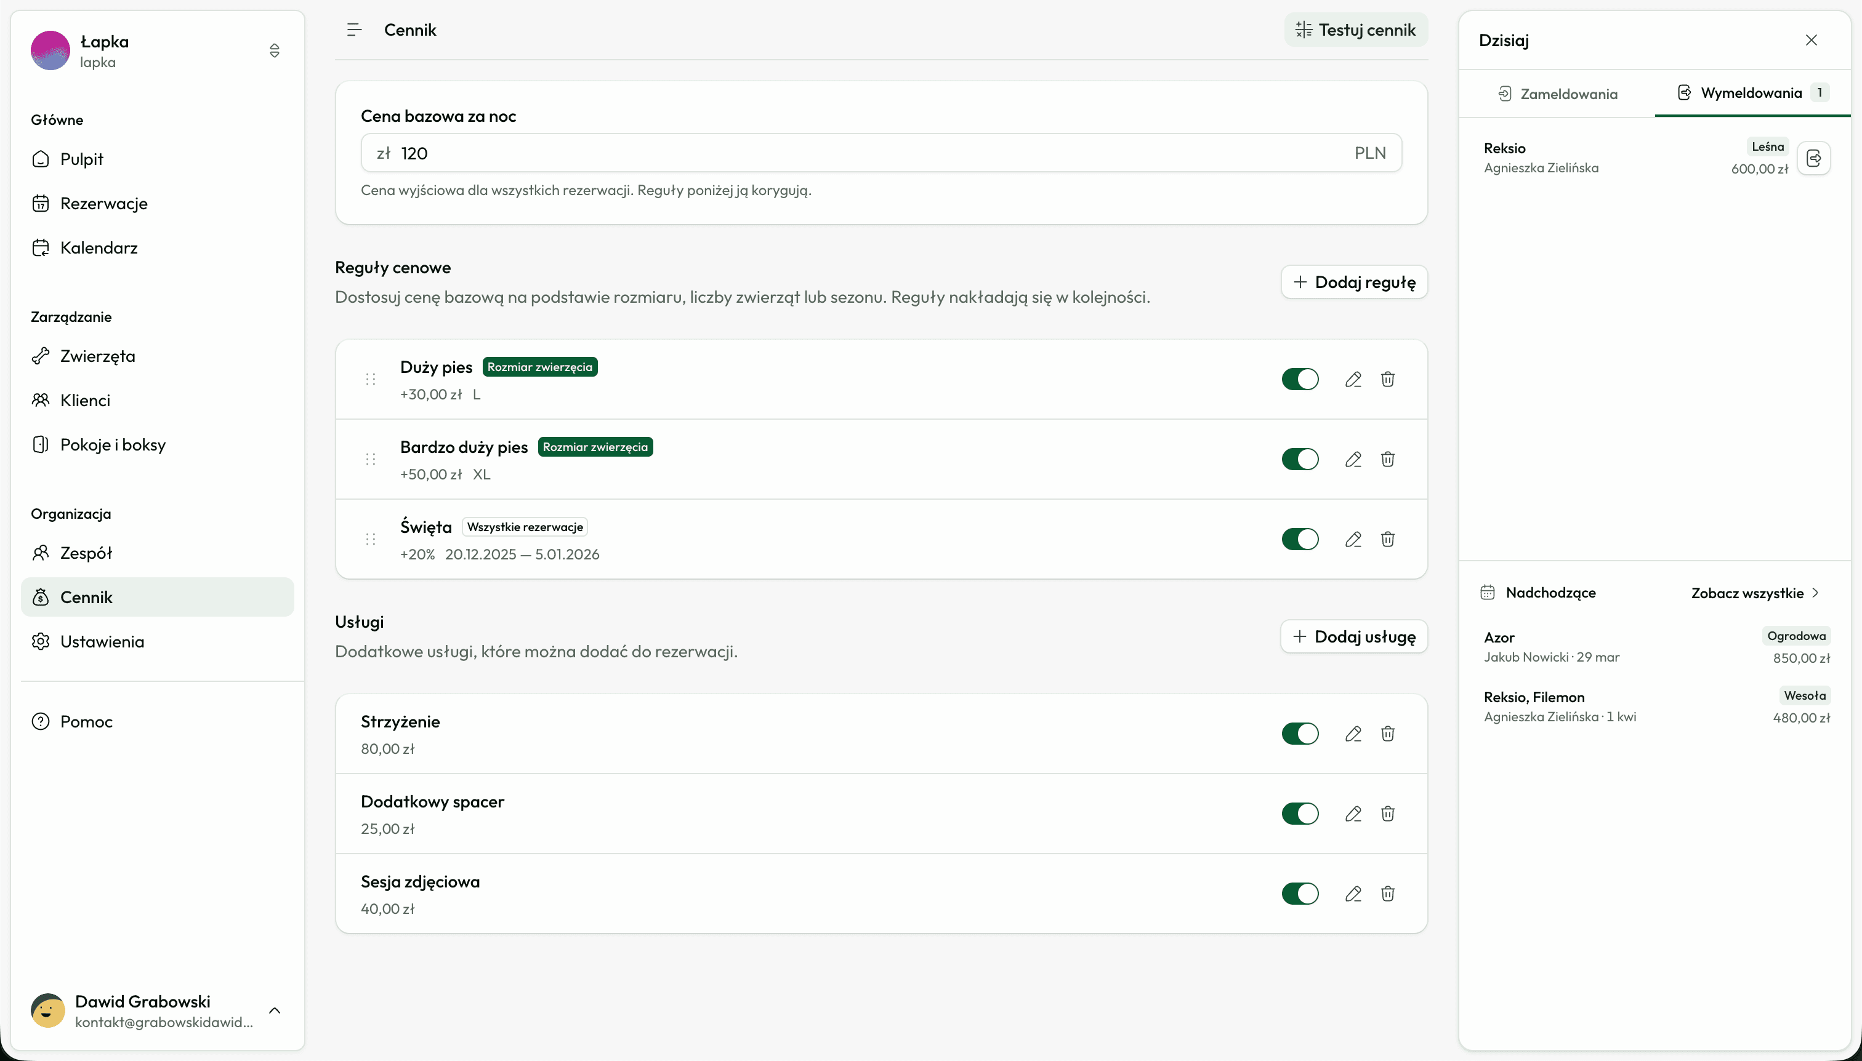1862x1061 pixels.
Task: Click the Dodaj regułę button
Action: [1354, 282]
